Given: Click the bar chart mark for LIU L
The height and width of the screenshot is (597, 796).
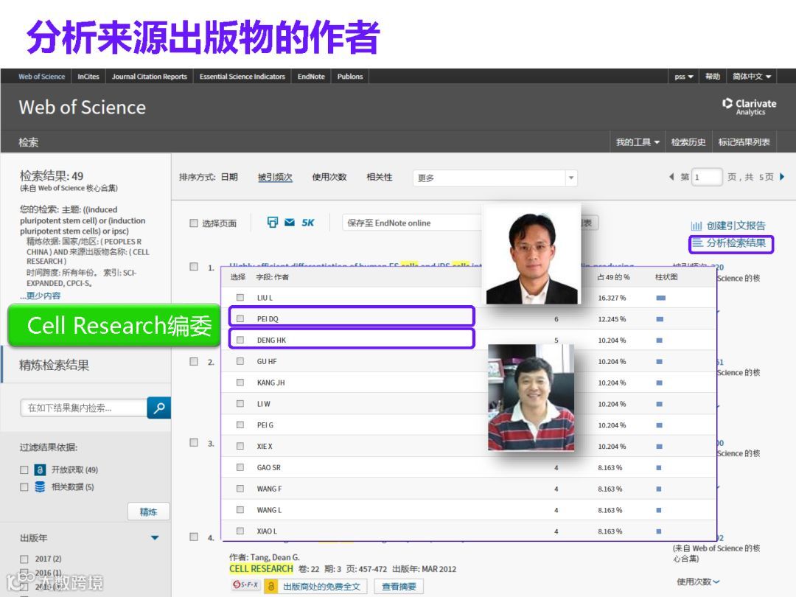Looking at the screenshot, I should coord(660,298).
